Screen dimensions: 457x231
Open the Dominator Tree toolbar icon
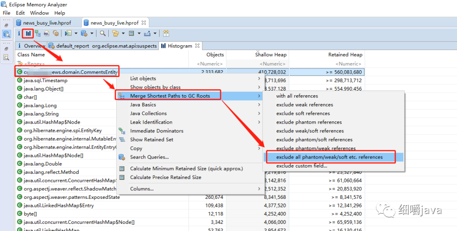[x=38, y=33]
